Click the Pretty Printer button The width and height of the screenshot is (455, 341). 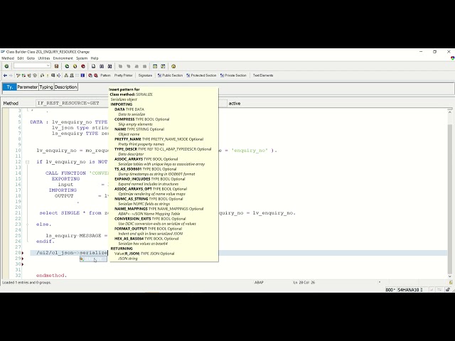click(123, 75)
